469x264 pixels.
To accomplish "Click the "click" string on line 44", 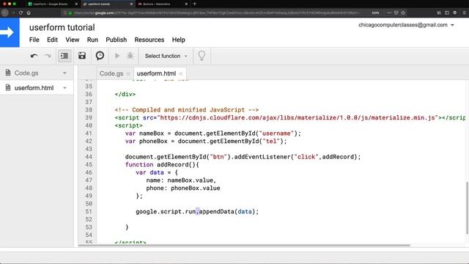I will pyautogui.click(x=306, y=157).
